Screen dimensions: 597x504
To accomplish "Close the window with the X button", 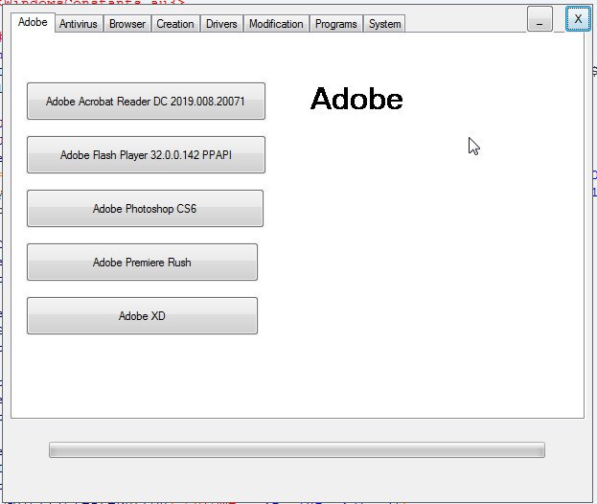I will [578, 18].
